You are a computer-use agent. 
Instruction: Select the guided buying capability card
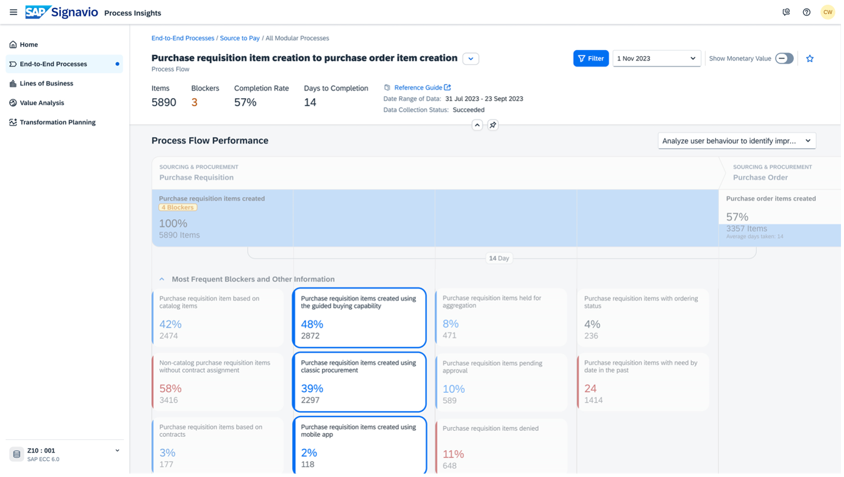(x=359, y=318)
